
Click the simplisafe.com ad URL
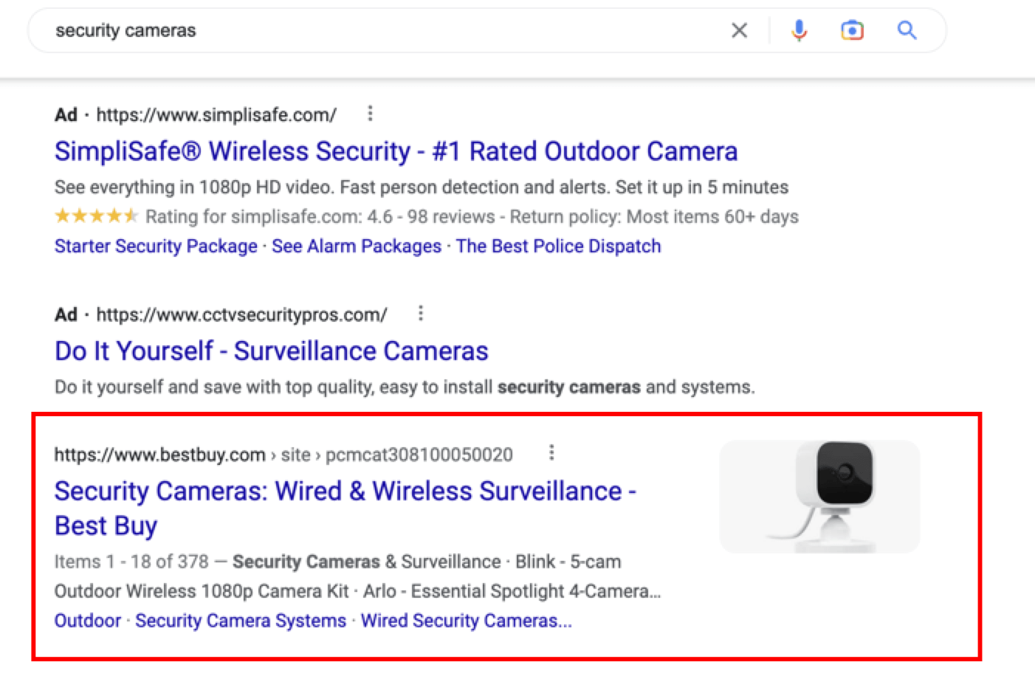point(216,115)
